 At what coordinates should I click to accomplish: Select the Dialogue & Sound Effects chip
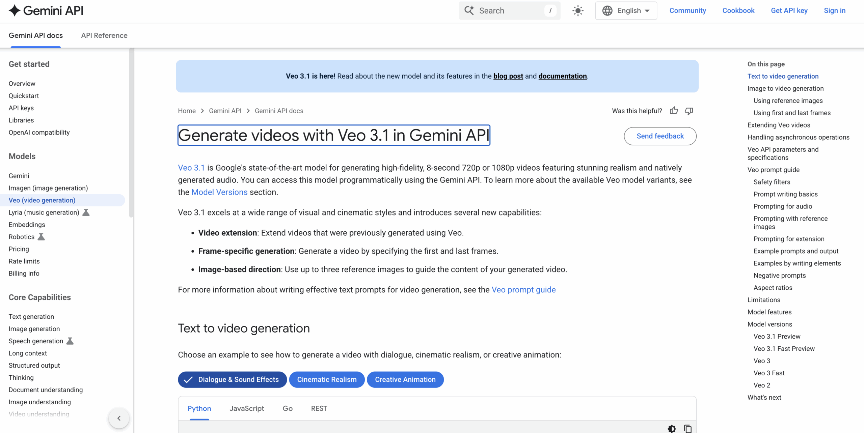pos(232,379)
